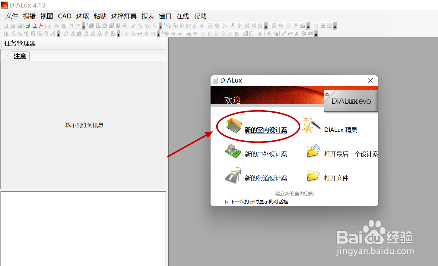The width and height of the screenshot is (438, 266).
Task: Switch to the 注意 tab
Action: [x=20, y=56]
